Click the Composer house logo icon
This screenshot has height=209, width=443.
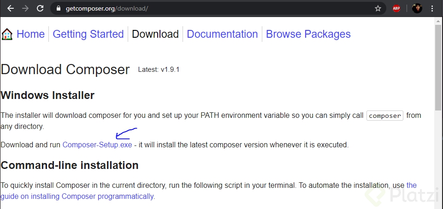7,35
